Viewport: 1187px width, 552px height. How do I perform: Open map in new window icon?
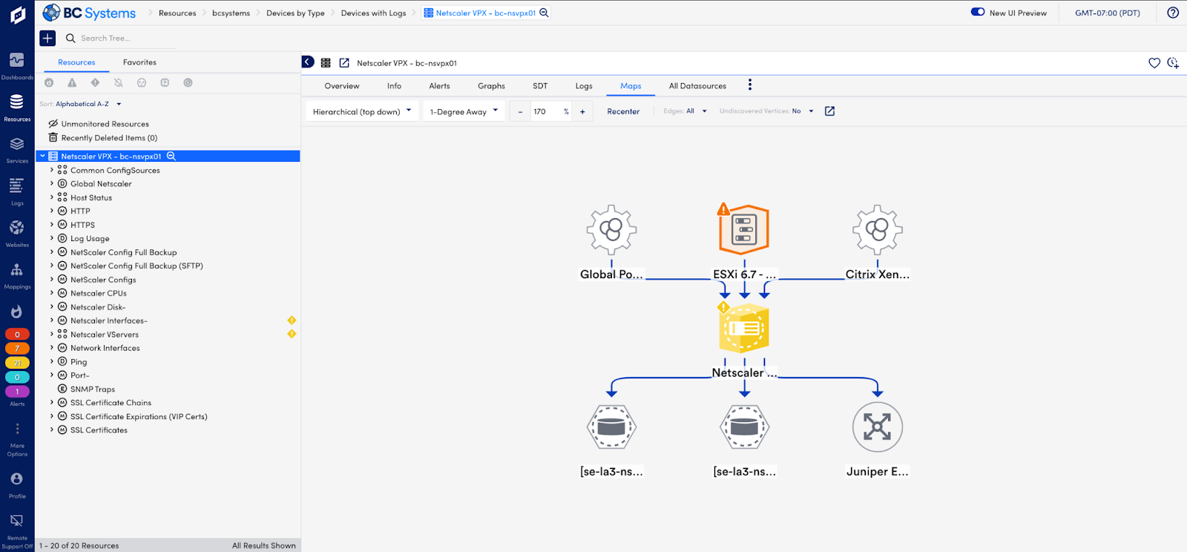[829, 111]
